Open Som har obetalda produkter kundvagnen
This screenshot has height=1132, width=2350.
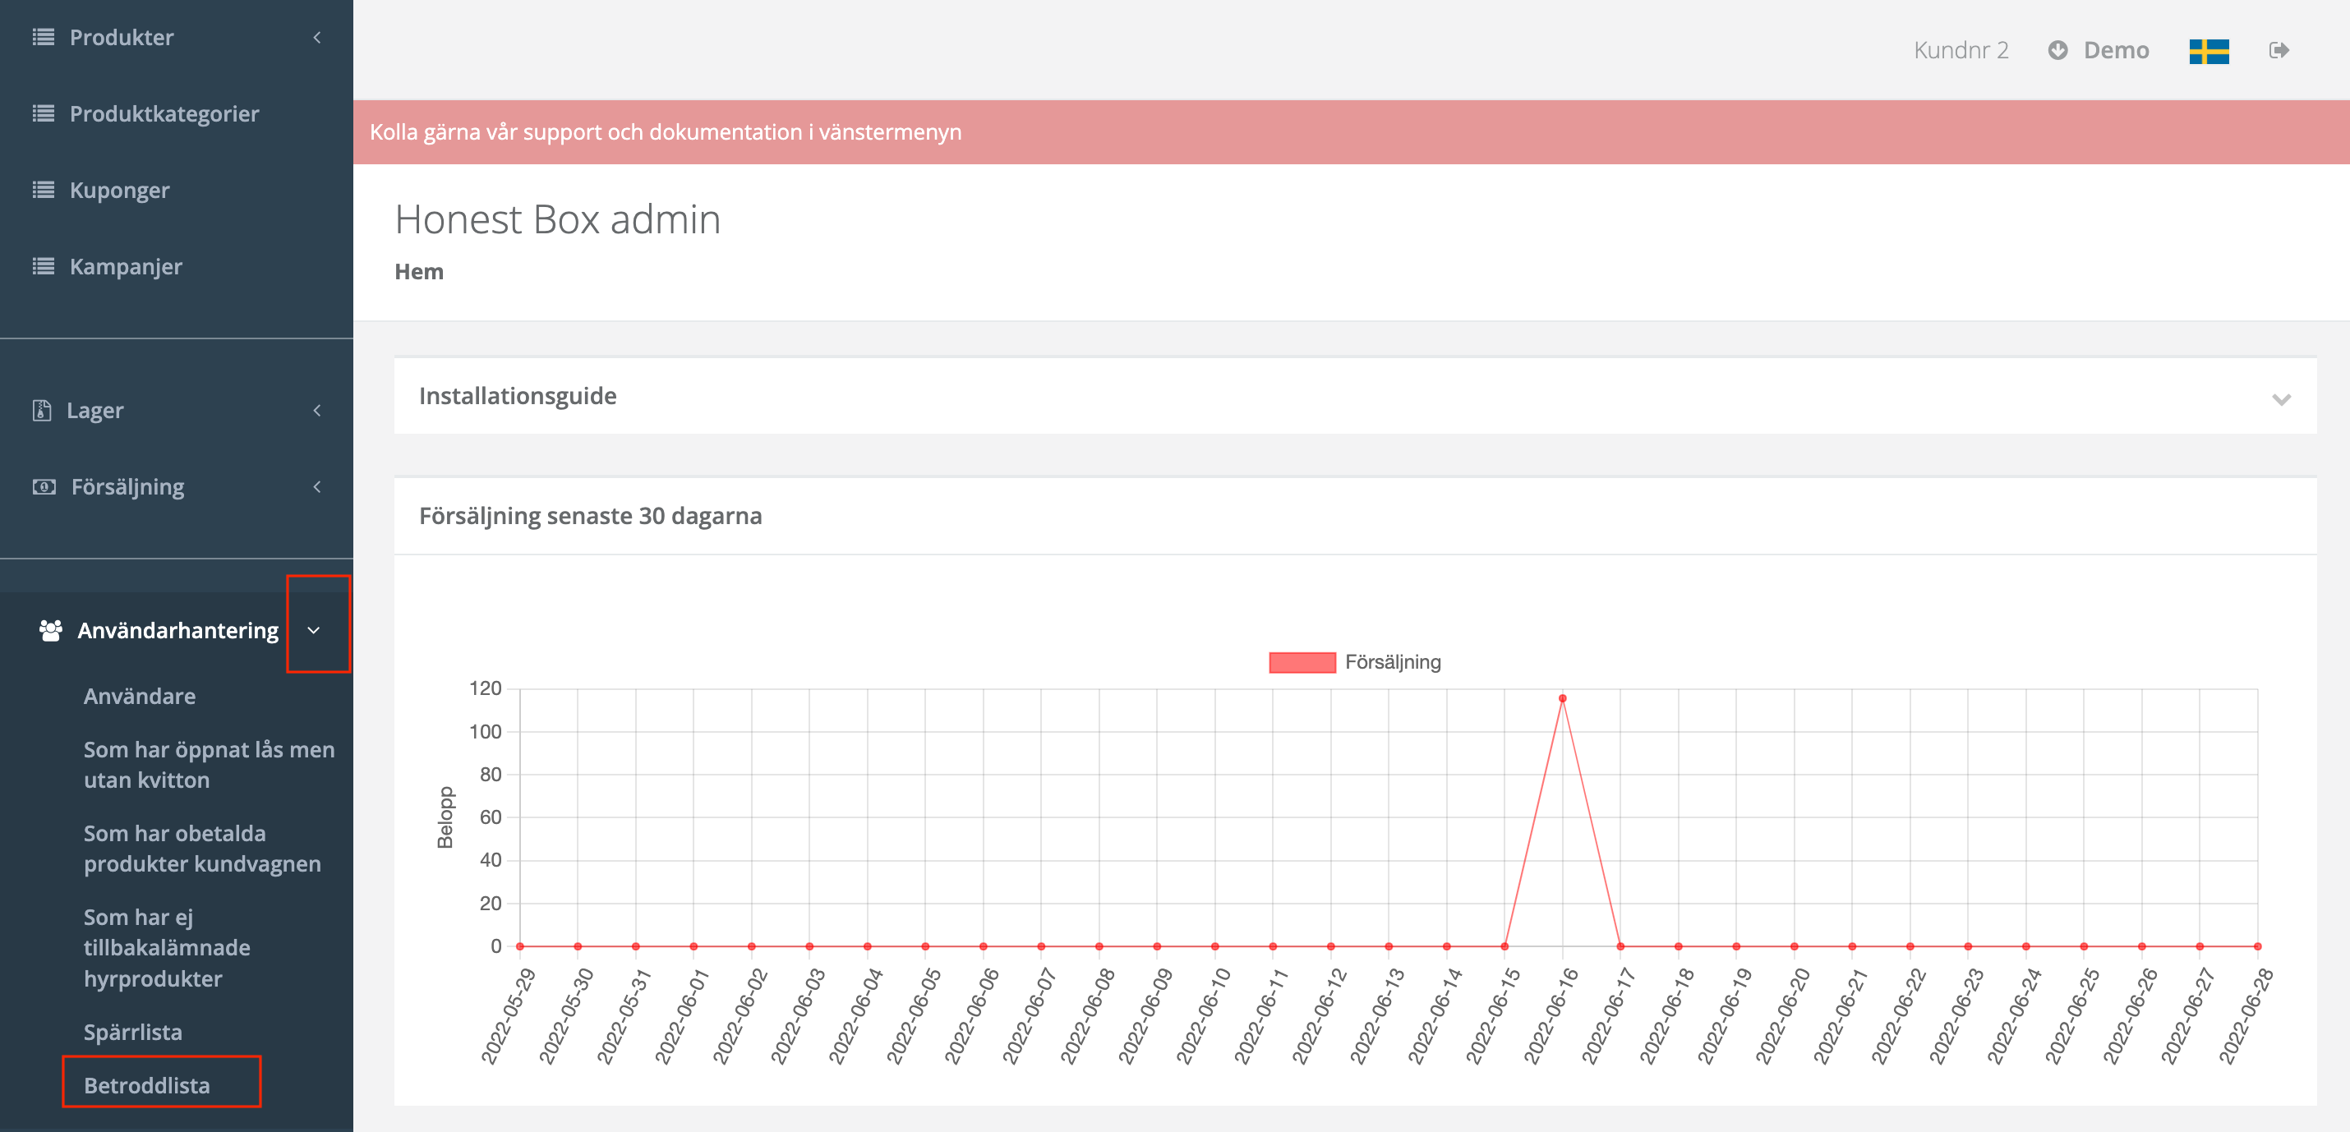click(x=201, y=849)
